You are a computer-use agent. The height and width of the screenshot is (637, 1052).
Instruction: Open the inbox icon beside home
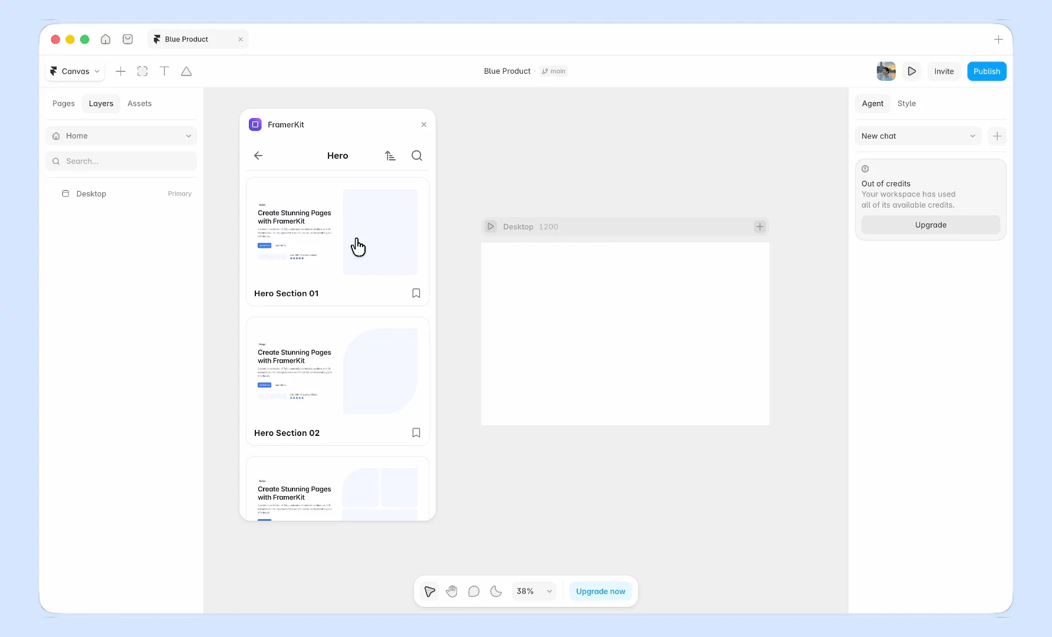click(x=127, y=40)
